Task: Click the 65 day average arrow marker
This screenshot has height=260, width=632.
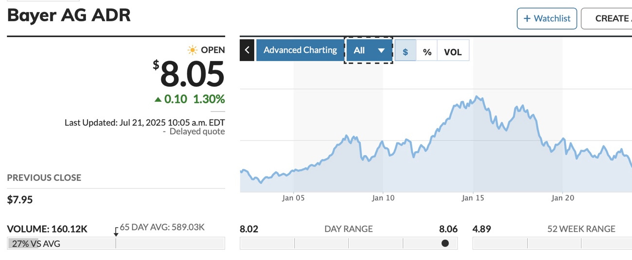Action: click(x=116, y=231)
